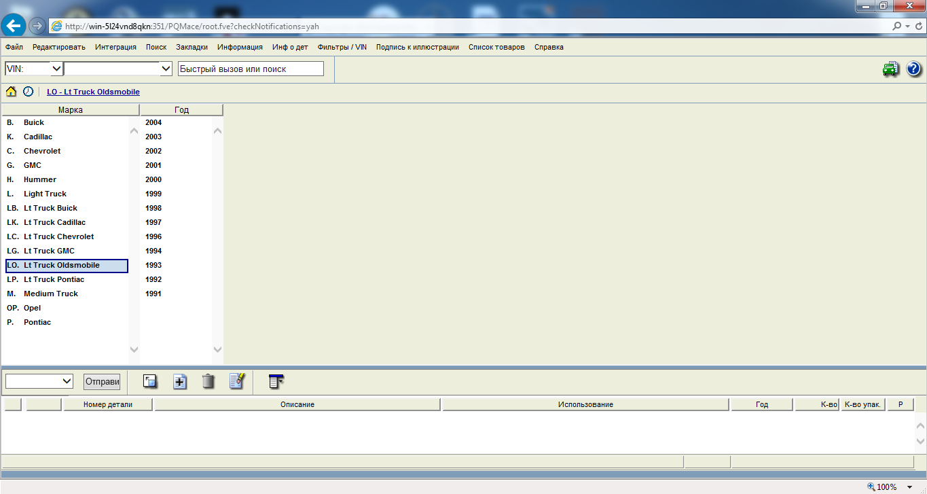Screen dimensions: 927x494
Task: Open the Информация menu
Action: click(240, 48)
